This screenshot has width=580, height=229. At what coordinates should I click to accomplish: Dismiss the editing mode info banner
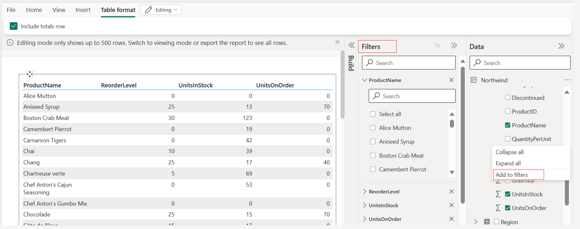(337, 42)
